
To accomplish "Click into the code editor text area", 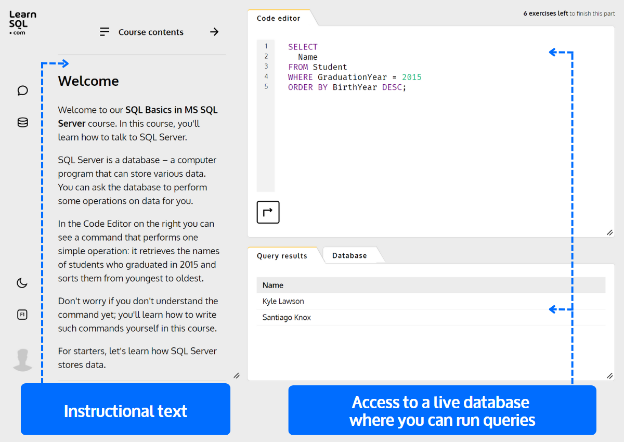I will (x=439, y=115).
